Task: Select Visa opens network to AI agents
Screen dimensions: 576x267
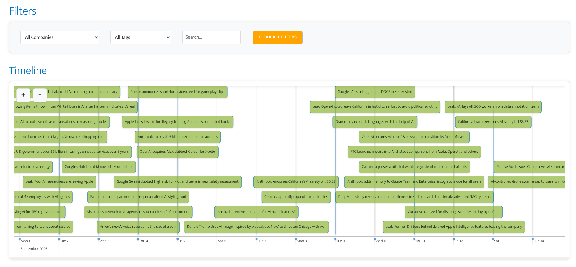Action: pyautogui.click(x=138, y=212)
